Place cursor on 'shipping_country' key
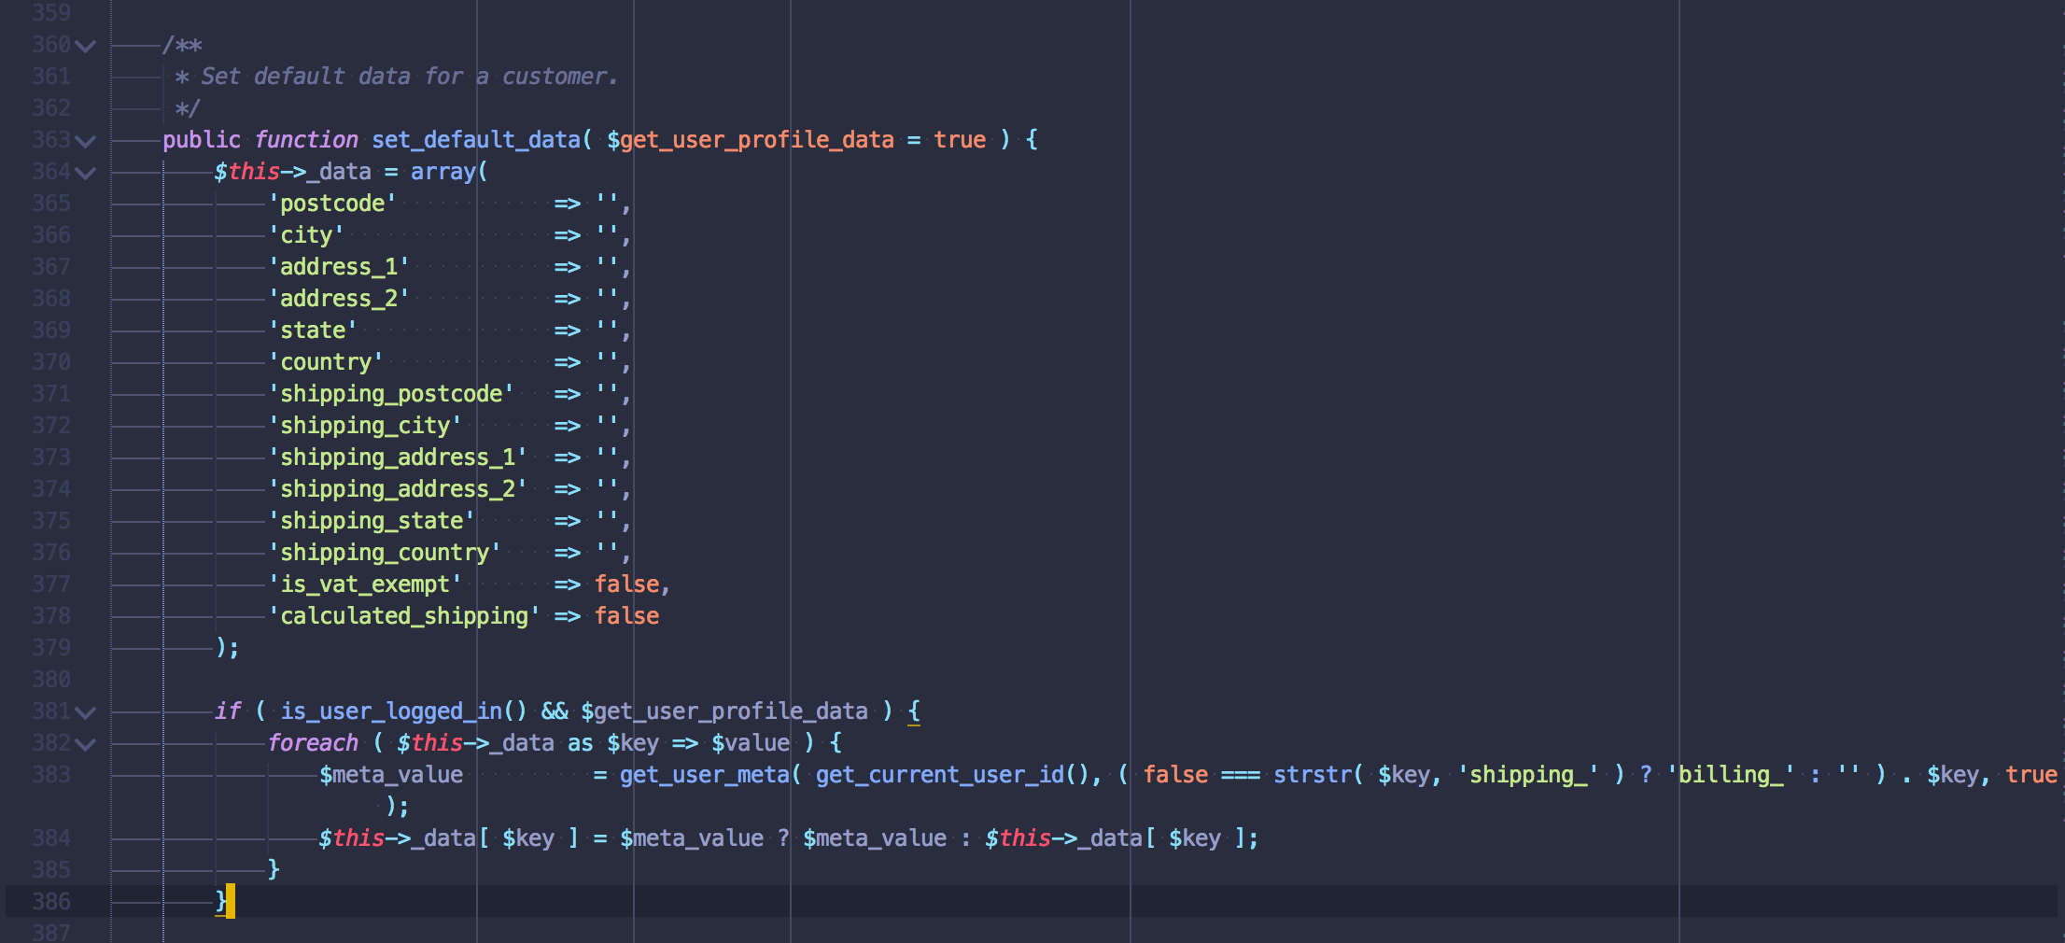The image size is (2065, 943). [x=385, y=553]
